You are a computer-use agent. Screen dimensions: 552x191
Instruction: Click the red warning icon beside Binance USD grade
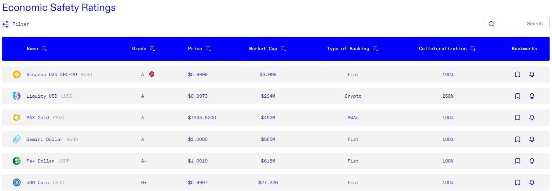coord(151,74)
